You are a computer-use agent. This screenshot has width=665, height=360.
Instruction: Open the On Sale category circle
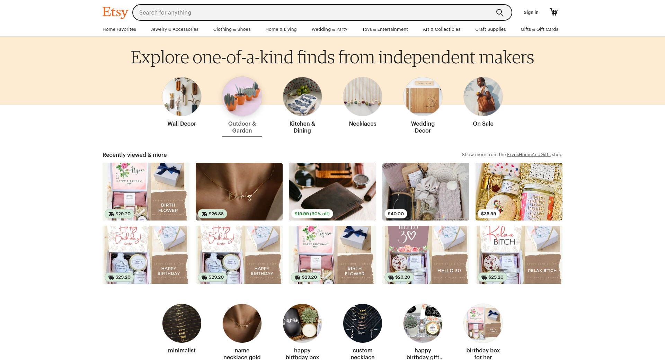(483, 97)
